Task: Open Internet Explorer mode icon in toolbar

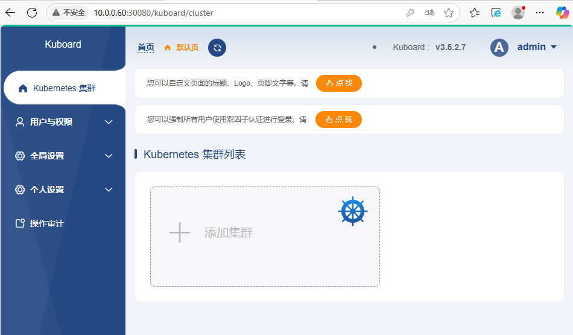Action: (496, 13)
